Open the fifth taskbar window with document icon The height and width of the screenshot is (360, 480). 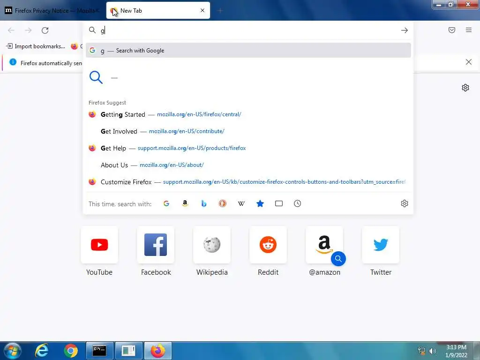coord(128,351)
